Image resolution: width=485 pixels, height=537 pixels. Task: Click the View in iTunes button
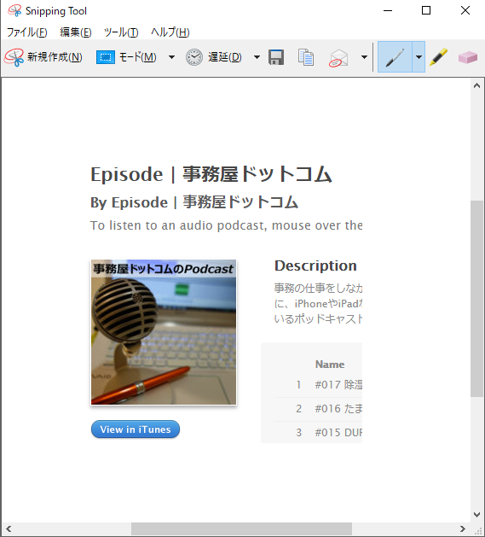click(136, 429)
